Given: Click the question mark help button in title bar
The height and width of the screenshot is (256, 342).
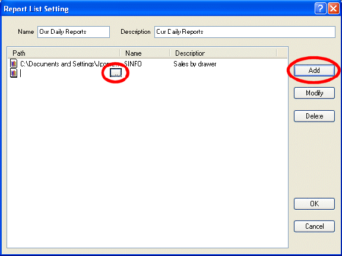Looking at the screenshot, I should 321,9.
